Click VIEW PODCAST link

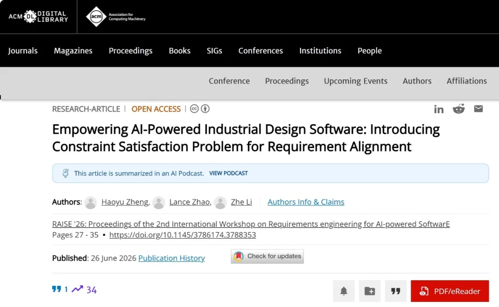tap(228, 173)
